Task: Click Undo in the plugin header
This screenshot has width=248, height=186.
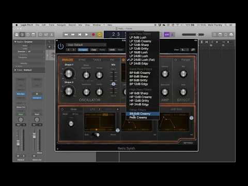Action: pos(112,50)
